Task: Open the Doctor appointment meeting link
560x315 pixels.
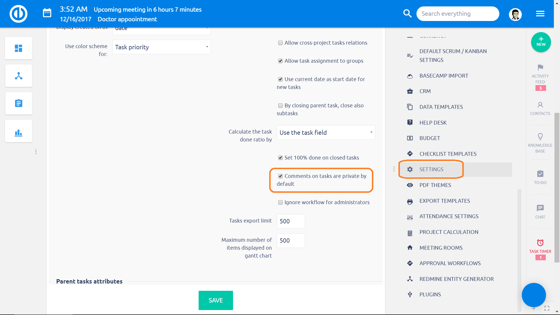Action: pyautogui.click(x=127, y=19)
